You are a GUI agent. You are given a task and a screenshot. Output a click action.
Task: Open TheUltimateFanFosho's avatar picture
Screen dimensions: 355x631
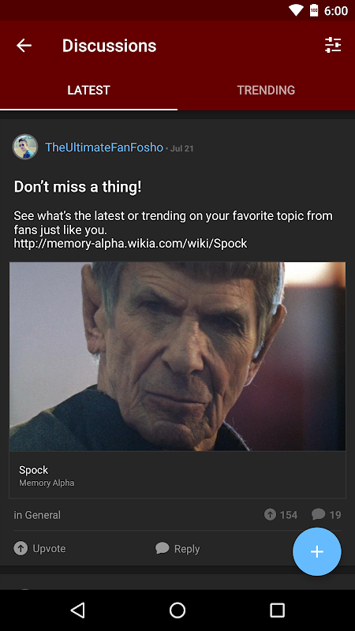[25, 147]
